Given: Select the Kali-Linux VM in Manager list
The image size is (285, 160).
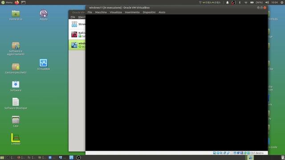Looking at the screenshot, I should [77, 35].
